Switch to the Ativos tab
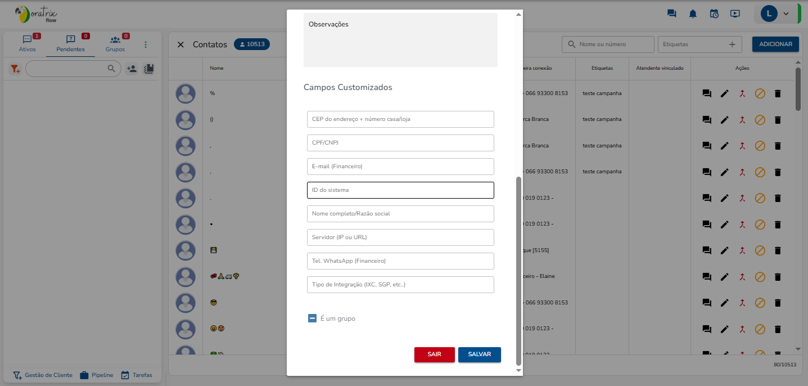Image resolution: width=808 pixels, height=386 pixels. (x=27, y=44)
